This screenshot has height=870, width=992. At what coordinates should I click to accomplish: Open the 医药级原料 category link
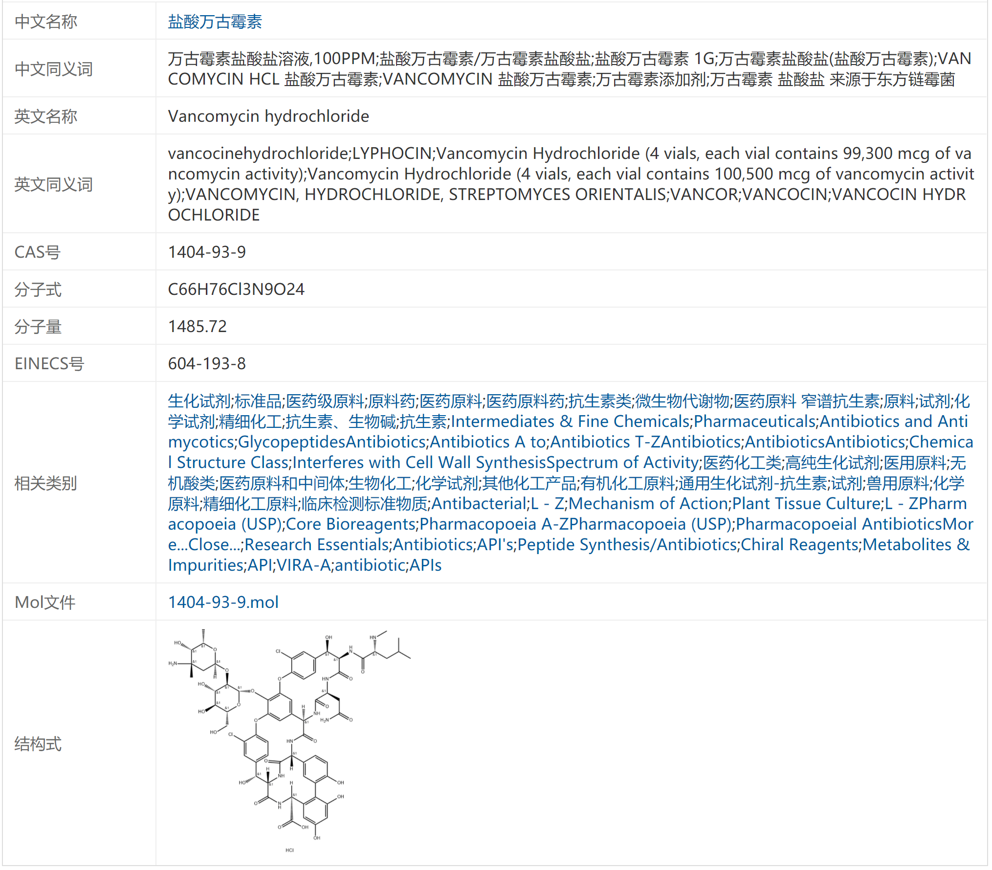point(325,401)
